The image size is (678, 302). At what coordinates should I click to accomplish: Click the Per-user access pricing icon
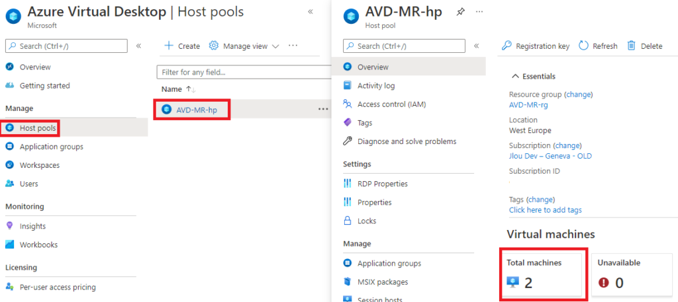(x=9, y=286)
